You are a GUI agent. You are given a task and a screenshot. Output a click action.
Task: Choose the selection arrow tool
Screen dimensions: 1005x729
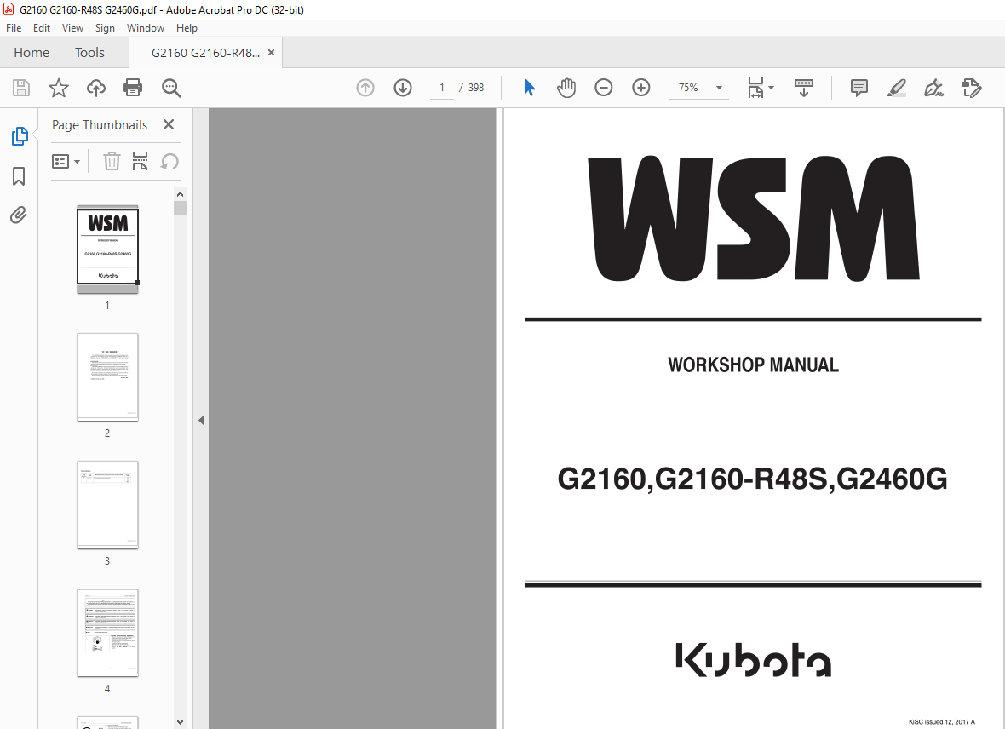click(529, 87)
